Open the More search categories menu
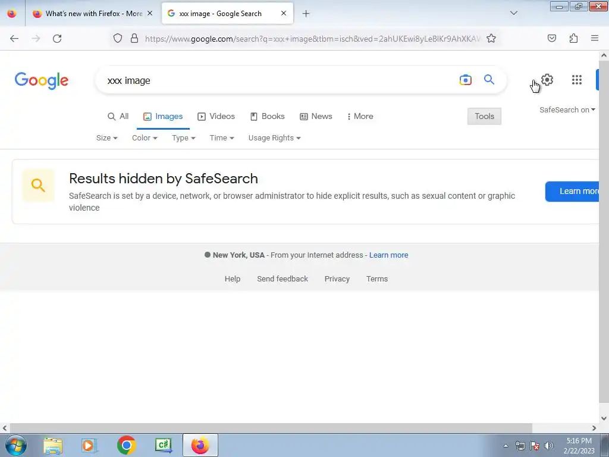Screen dimensions: 609x457 tap(360, 116)
